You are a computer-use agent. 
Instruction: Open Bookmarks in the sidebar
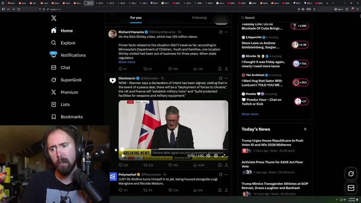[x=67, y=117]
